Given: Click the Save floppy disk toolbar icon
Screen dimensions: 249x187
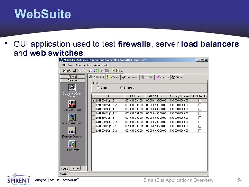Looking at the screenshot, I should point(74,71).
